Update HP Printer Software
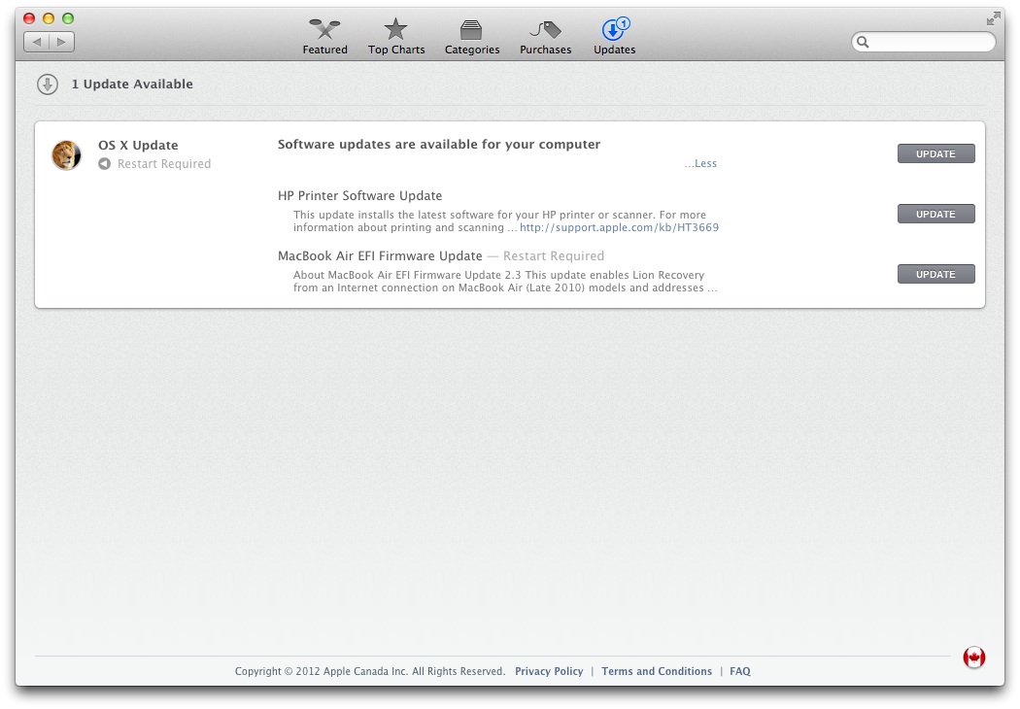Screen dimensions: 1020x709 pyautogui.click(x=936, y=214)
